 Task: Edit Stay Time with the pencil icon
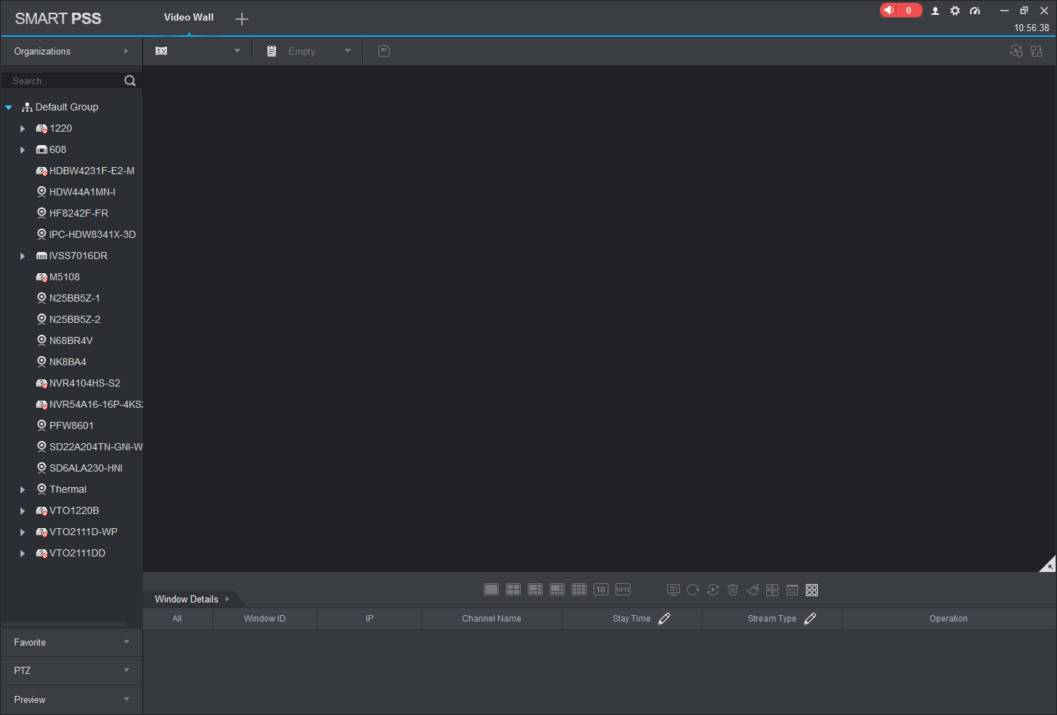coord(664,619)
